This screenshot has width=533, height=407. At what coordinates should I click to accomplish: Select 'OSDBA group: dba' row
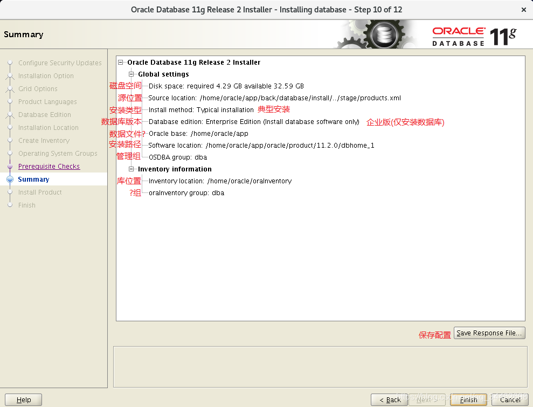[178, 157]
